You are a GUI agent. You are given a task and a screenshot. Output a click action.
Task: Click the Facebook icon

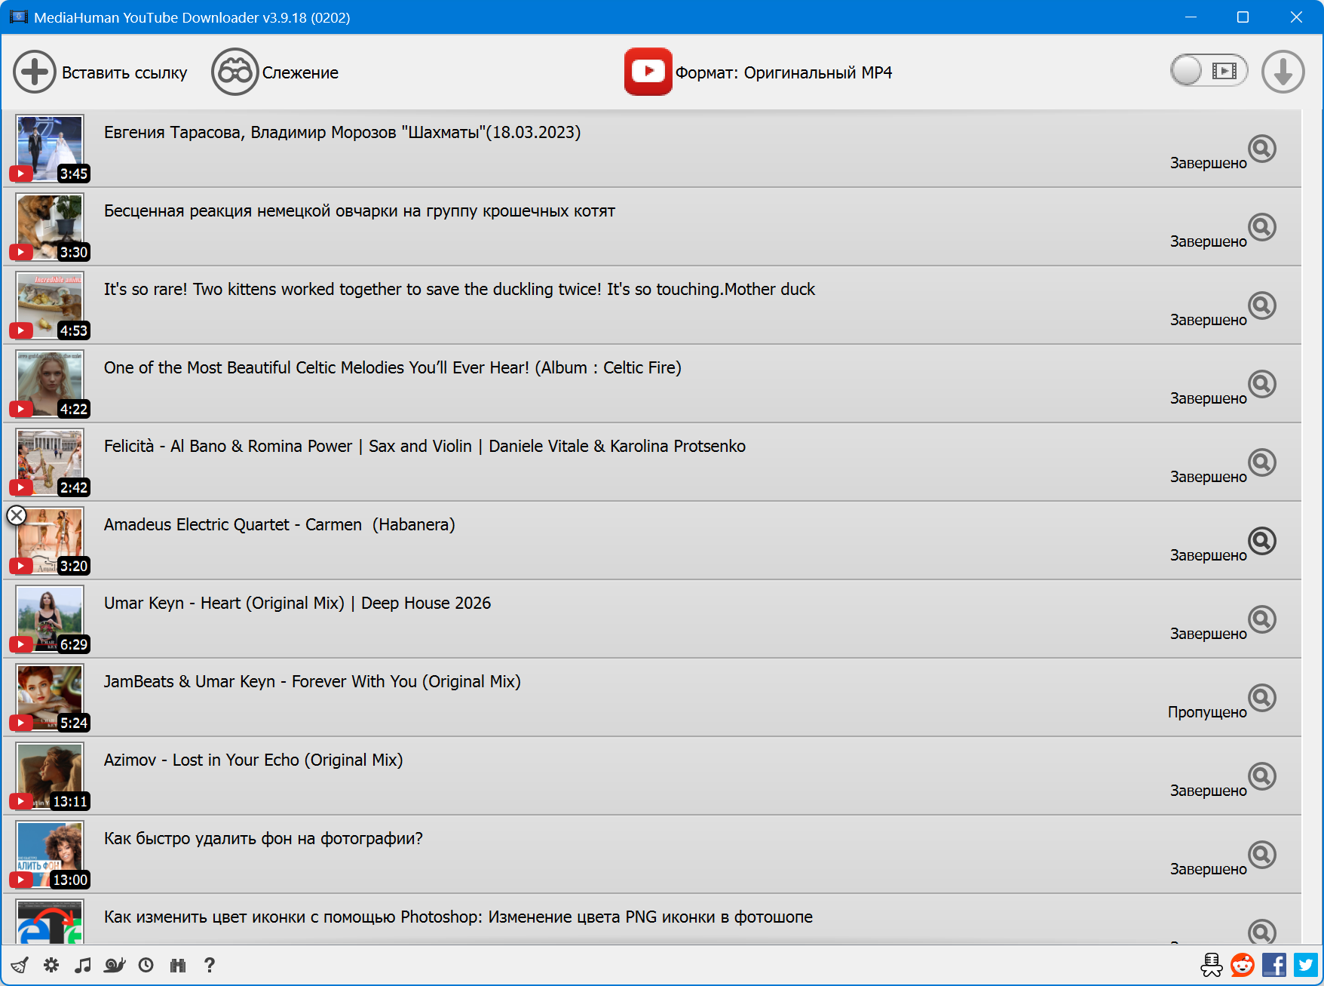click(x=1274, y=965)
